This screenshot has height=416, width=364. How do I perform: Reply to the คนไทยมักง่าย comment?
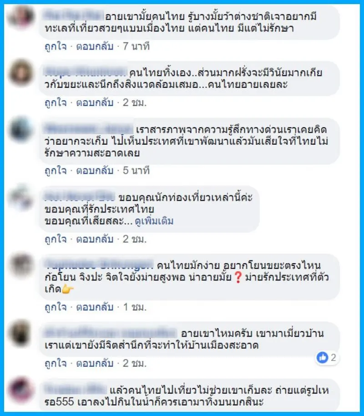[95, 307]
